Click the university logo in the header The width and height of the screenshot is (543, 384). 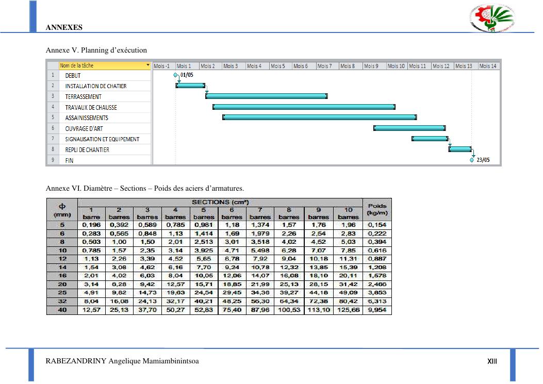pos(491,20)
